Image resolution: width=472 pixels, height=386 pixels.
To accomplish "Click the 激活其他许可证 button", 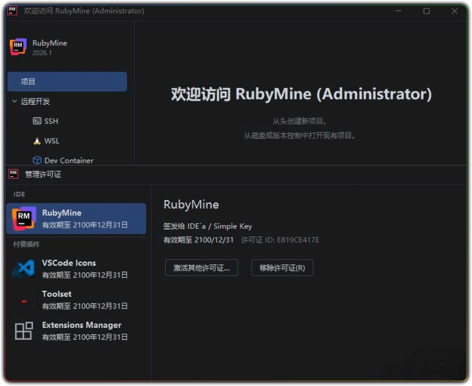I will pyautogui.click(x=201, y=268).
